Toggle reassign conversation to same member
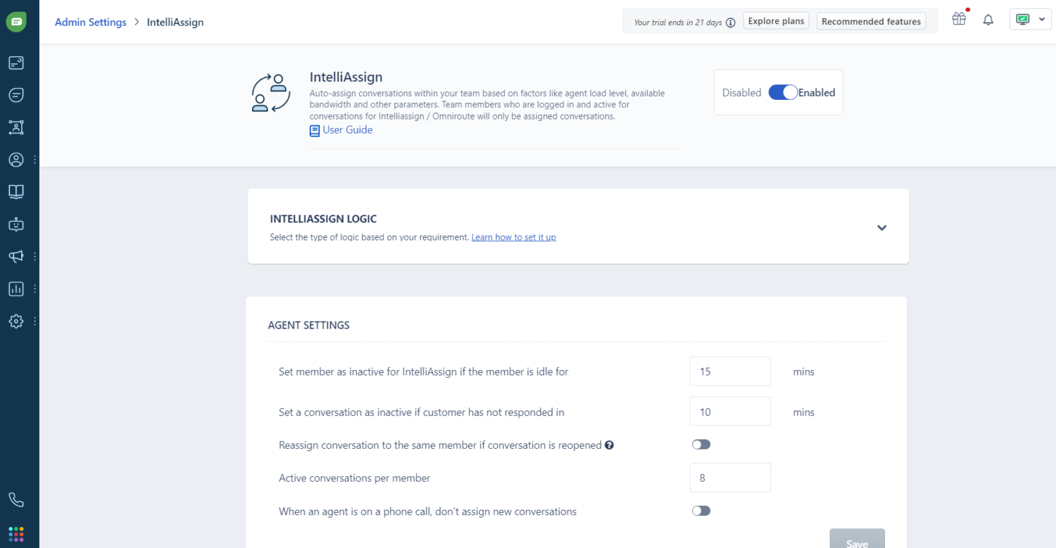Screen dimensions: 1056x548 (701, 445)
